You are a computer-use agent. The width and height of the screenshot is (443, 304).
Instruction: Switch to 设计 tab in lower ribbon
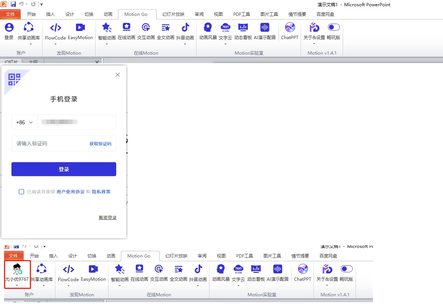(73, 256)
